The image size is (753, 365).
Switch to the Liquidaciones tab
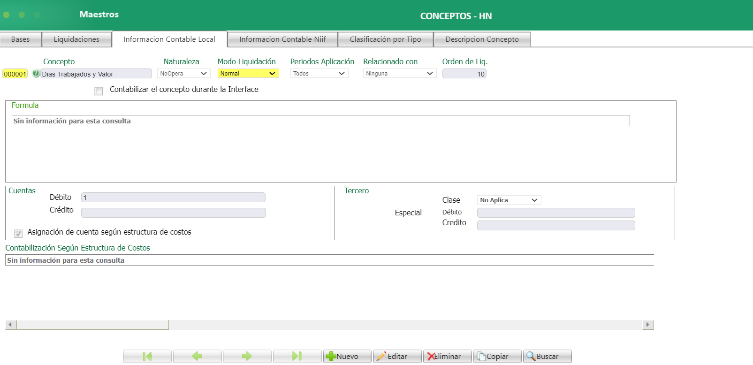point(76,39)
